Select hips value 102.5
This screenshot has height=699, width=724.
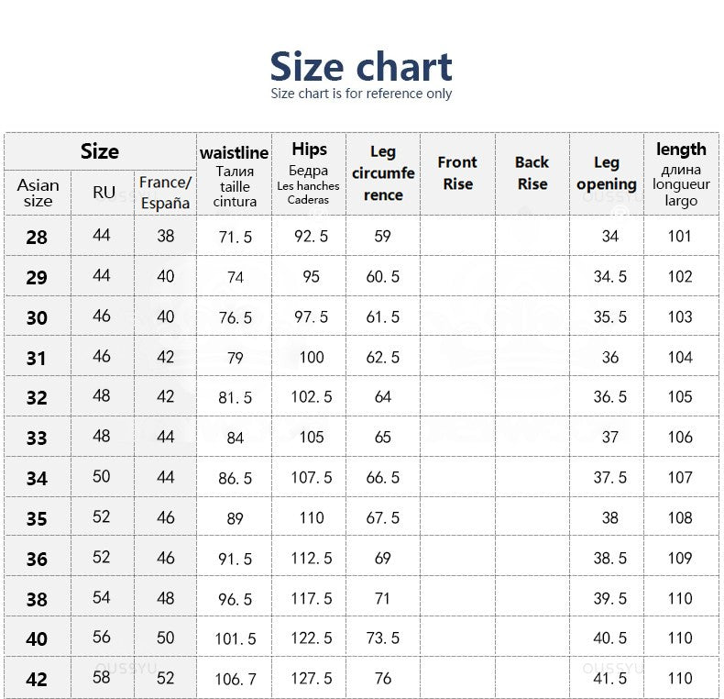point(312,397)
